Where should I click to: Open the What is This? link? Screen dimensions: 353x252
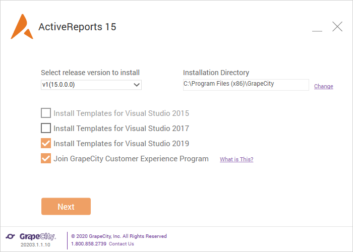237,159
